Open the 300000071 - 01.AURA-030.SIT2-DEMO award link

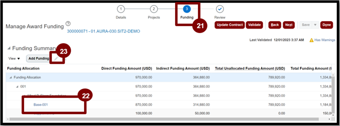(x=104, y=31)
